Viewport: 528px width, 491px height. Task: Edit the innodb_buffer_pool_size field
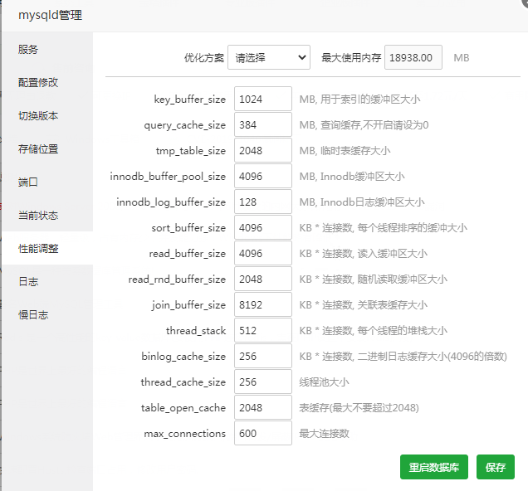(x=263, y=176)
